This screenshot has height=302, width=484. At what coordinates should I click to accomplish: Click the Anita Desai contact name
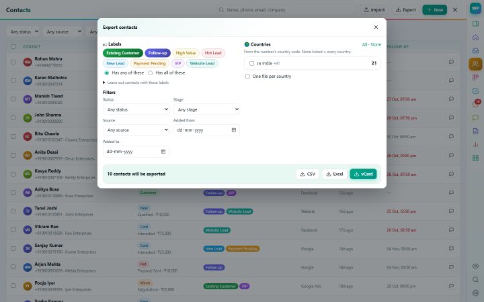[46, 152]
